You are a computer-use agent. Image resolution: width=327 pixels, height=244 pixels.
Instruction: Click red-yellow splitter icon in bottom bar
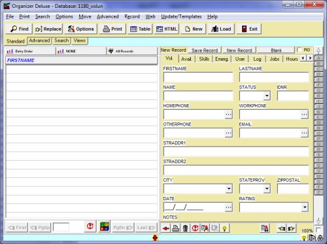155,237
